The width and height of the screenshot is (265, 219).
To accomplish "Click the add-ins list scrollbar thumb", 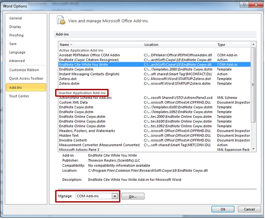I will coord(253,85).
